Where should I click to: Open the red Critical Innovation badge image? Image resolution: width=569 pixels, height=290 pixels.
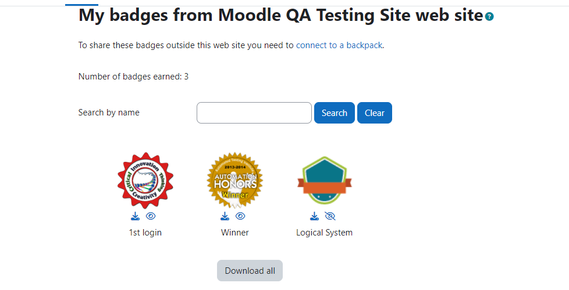coord(145,180)
